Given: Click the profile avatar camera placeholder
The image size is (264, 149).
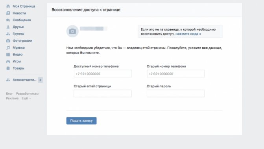Looking at the screenshot, I should tap(72, 31).
